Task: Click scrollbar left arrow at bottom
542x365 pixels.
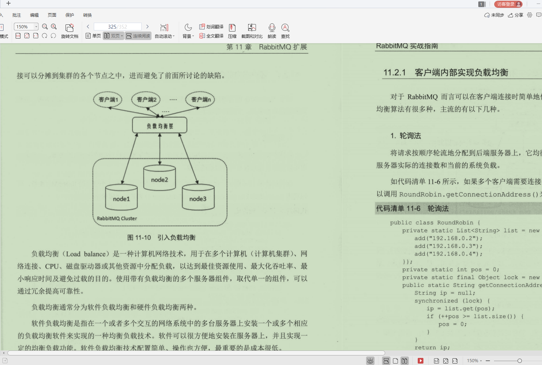Action: 4,353
